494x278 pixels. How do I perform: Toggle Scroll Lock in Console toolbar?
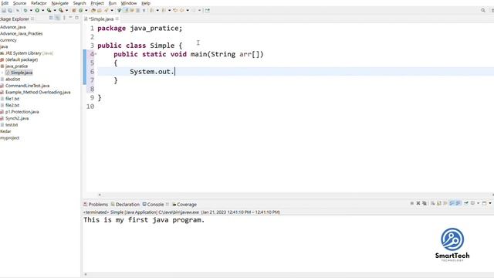click(x=439, y=203)
